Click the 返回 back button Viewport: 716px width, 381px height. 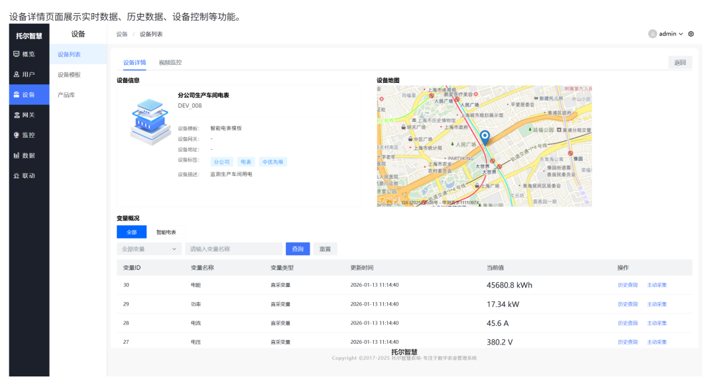680,62
